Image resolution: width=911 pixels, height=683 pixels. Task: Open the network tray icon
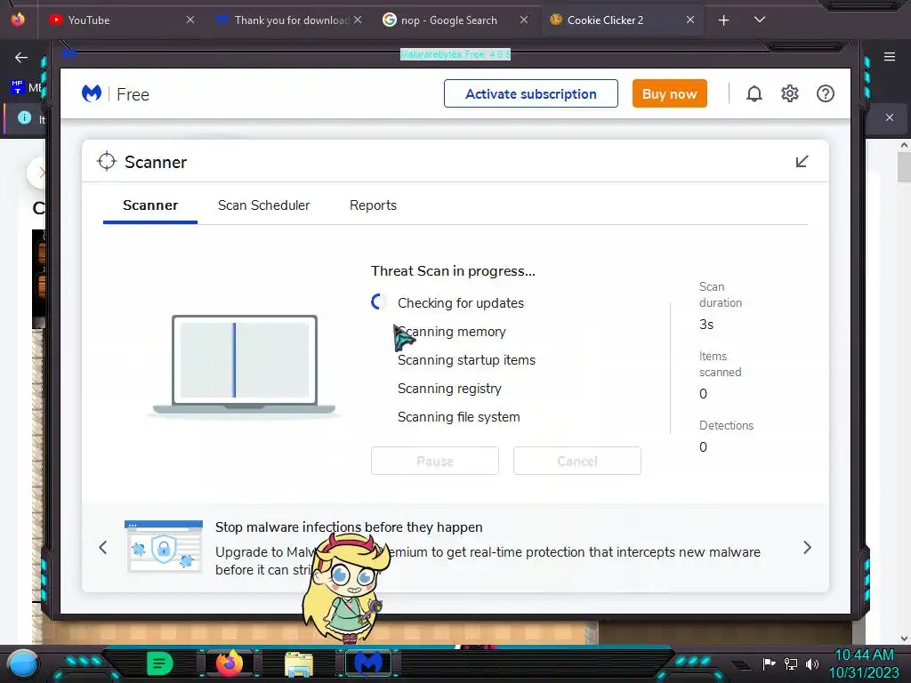pyautogui.click(x=791, y=663)
